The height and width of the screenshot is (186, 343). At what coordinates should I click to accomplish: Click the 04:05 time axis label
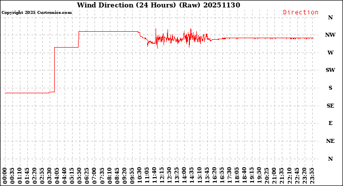click(x=57, y=176)
